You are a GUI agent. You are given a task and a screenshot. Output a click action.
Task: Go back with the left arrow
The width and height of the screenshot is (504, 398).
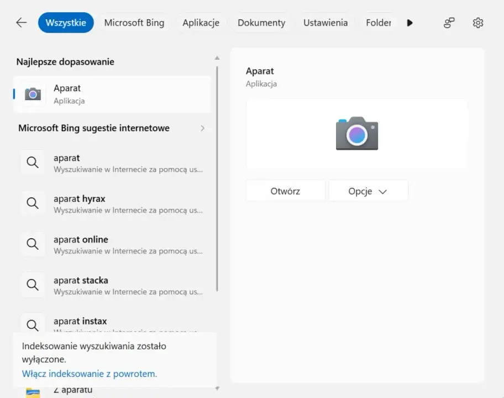point(21,23)
